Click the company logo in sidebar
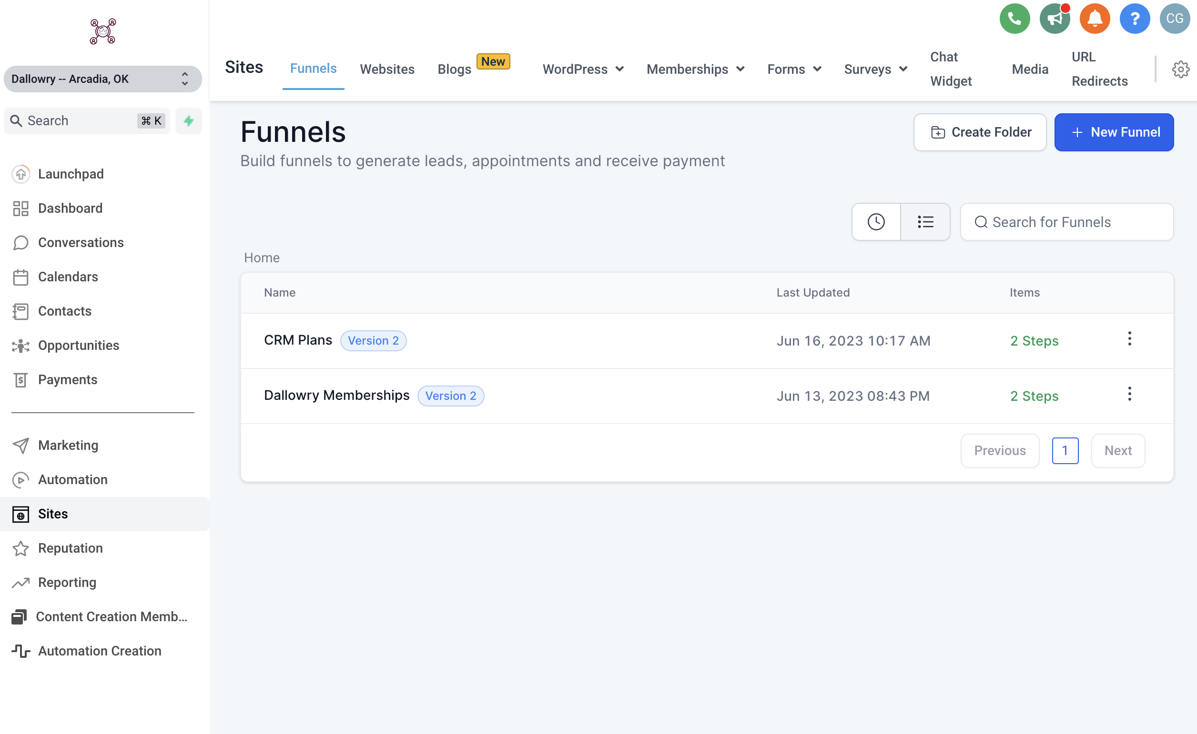This screenshot has height=734, width=1197. 103,31
